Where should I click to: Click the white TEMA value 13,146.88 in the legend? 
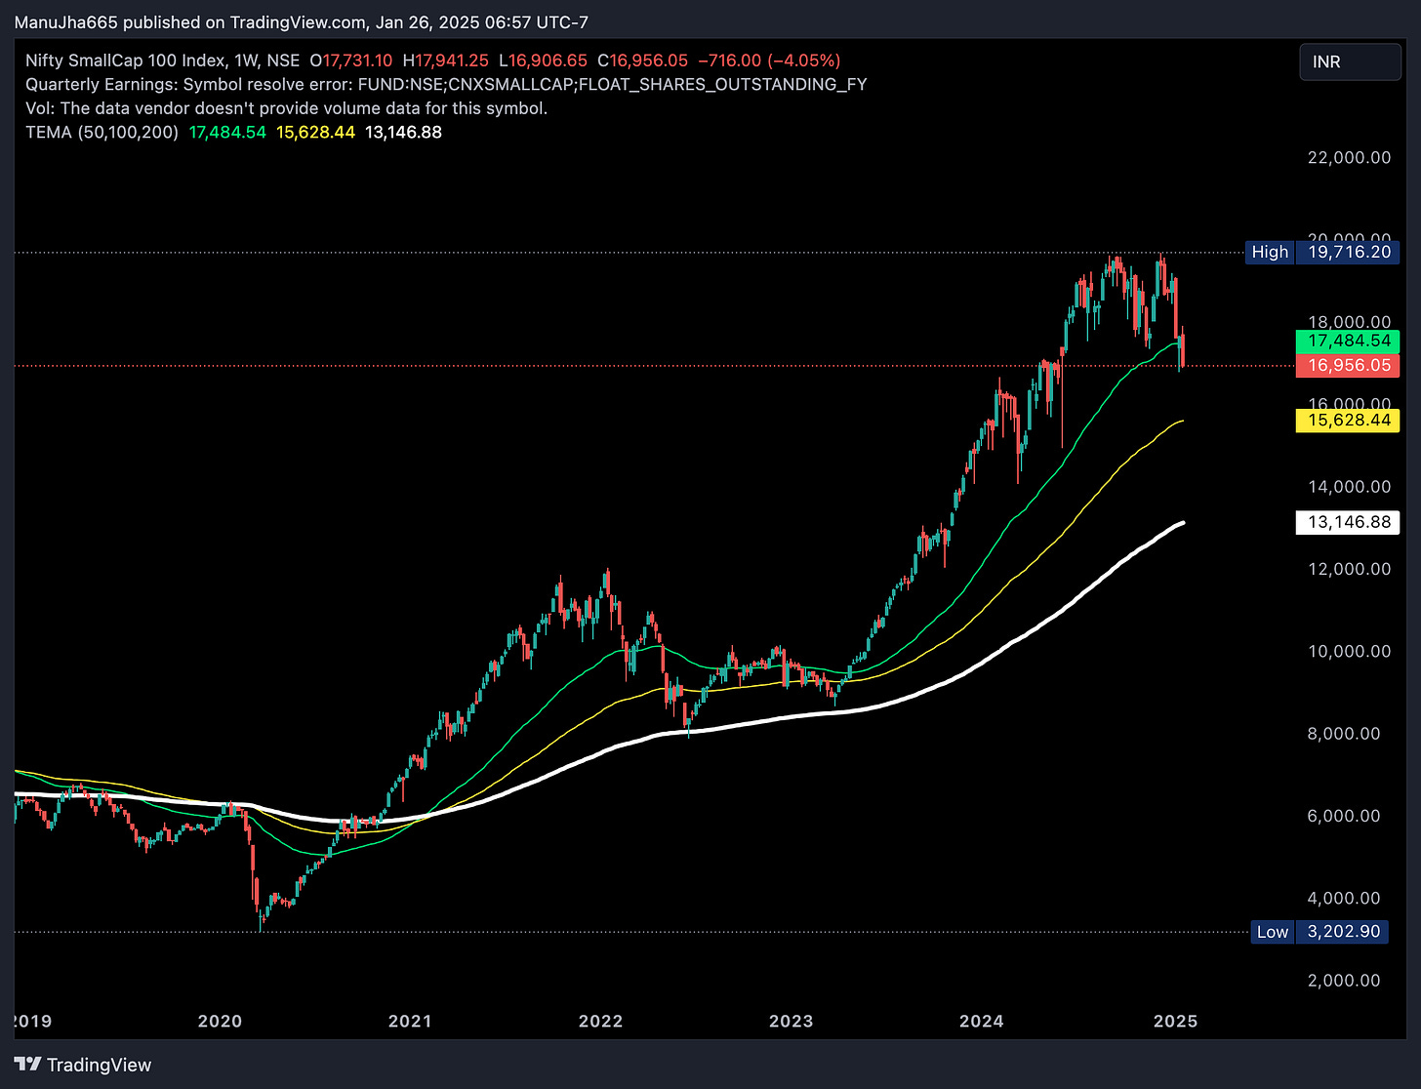tap(404, 132)
